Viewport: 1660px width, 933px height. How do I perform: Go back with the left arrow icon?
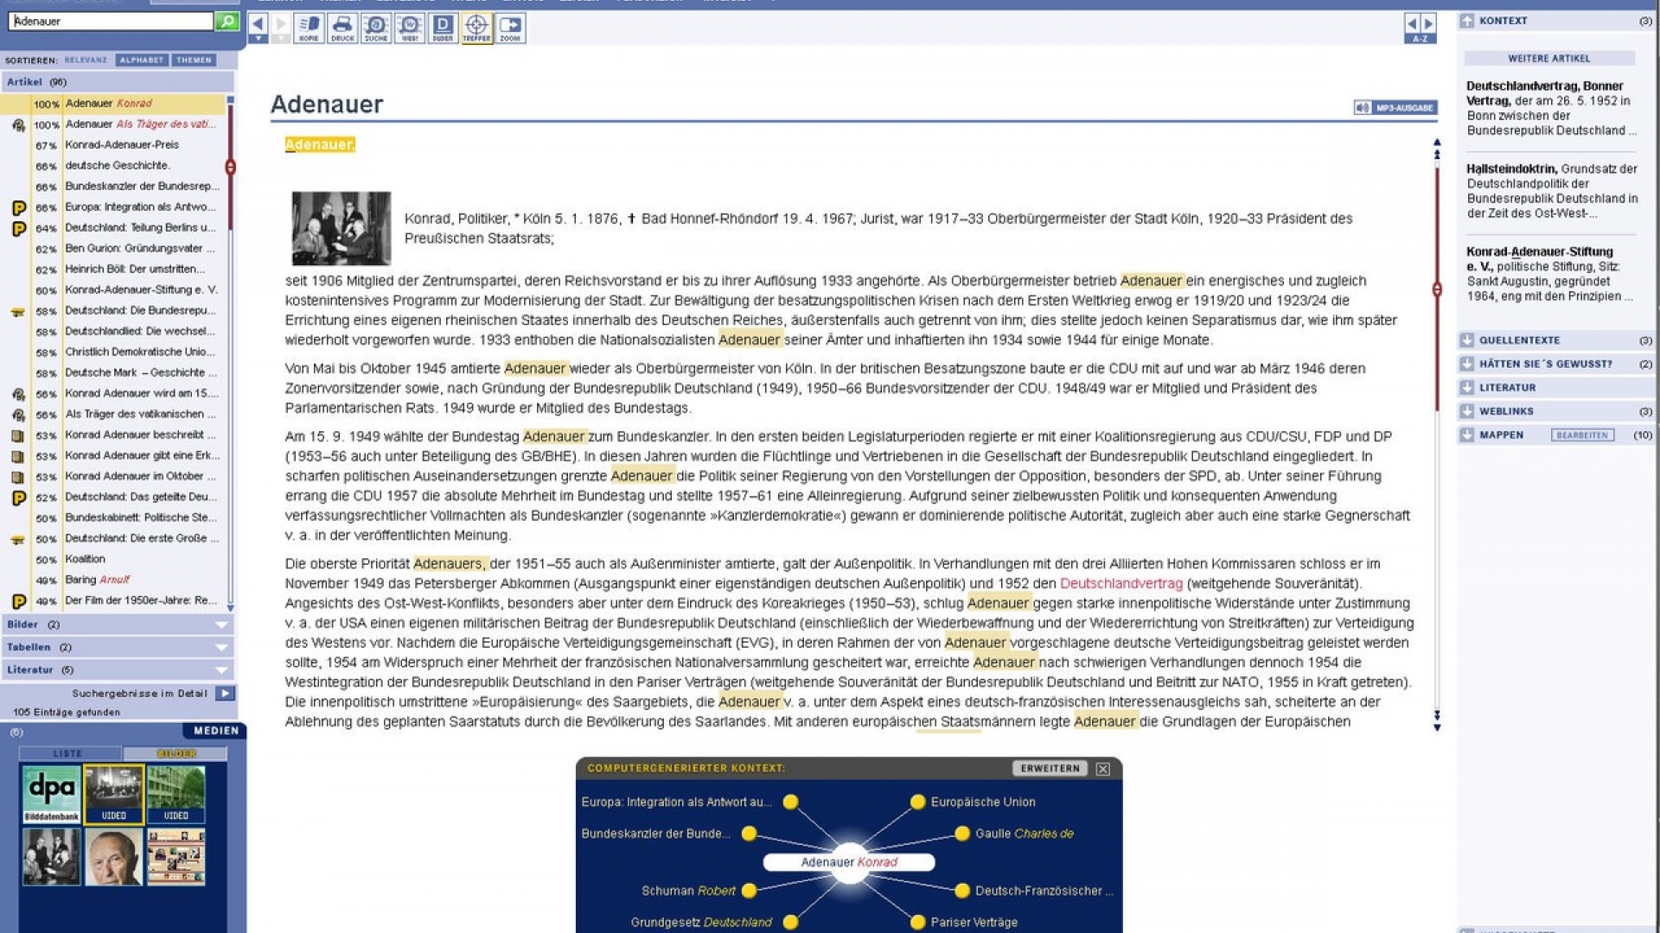[258, 24]
